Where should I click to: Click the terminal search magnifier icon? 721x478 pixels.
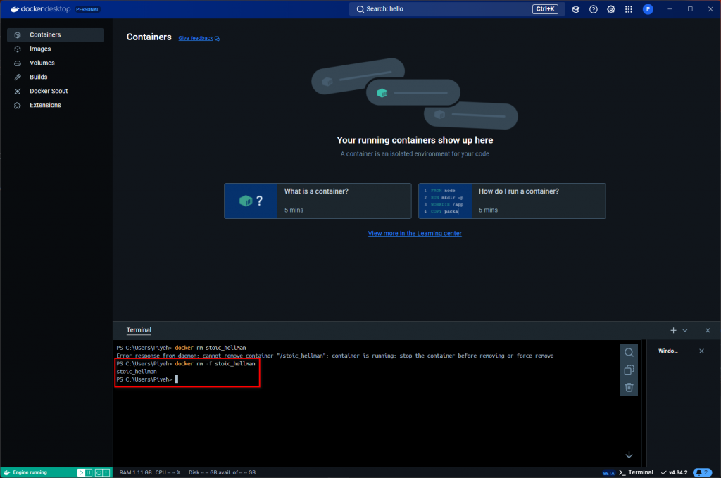629,353
